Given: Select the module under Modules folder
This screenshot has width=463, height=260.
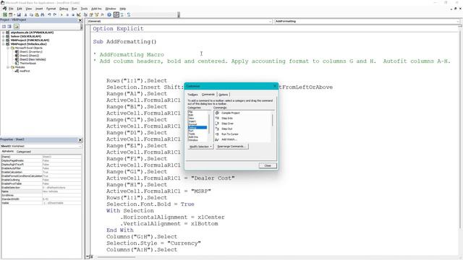Looking at the screenshot, I should coord(25,71).
